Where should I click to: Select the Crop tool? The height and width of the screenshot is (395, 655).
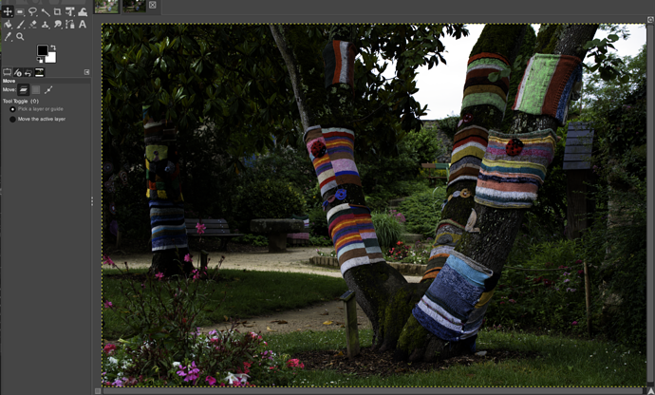[x=58, y=12]
